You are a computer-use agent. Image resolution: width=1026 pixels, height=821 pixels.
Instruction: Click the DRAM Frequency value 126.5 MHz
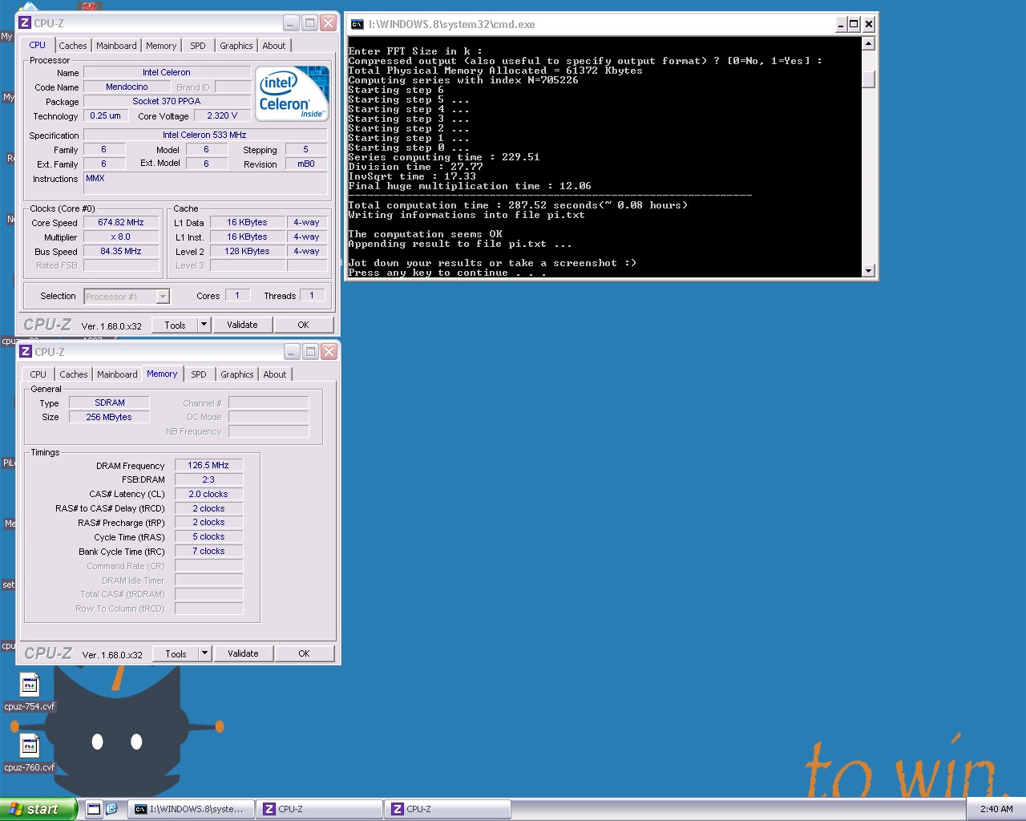pos(208,465)
